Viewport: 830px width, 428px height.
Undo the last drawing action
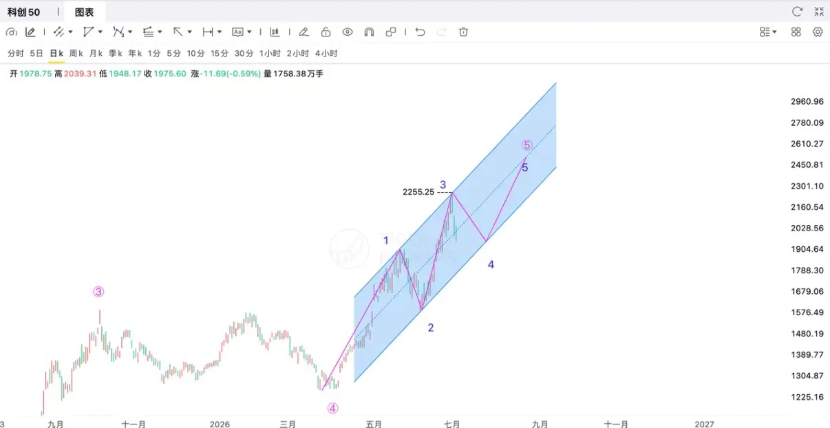coord(420,32)
